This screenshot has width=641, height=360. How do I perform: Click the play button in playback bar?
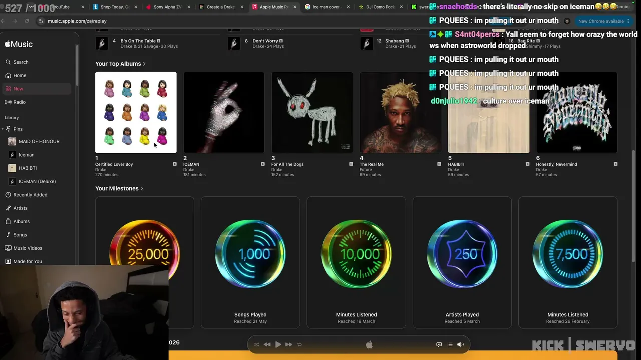(x=278, y=344)
